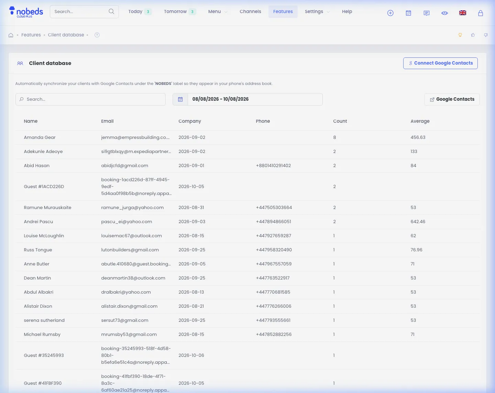Select Guest #41FBF390 entry
Image resolution: width=495 pixels, height=393 pixels.
43,383
